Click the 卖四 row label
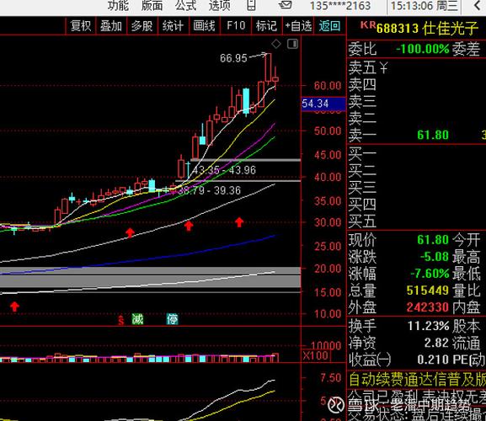The height and width of the screenshot is (421, 486). [362, 84]
